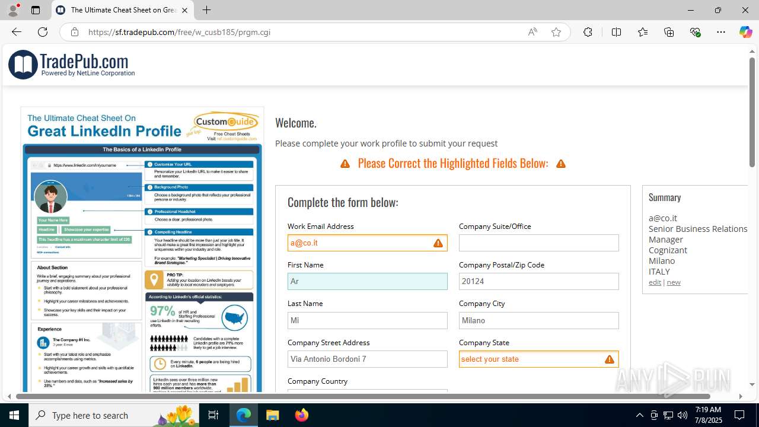Open the volume control in tray

click(683, 415)
